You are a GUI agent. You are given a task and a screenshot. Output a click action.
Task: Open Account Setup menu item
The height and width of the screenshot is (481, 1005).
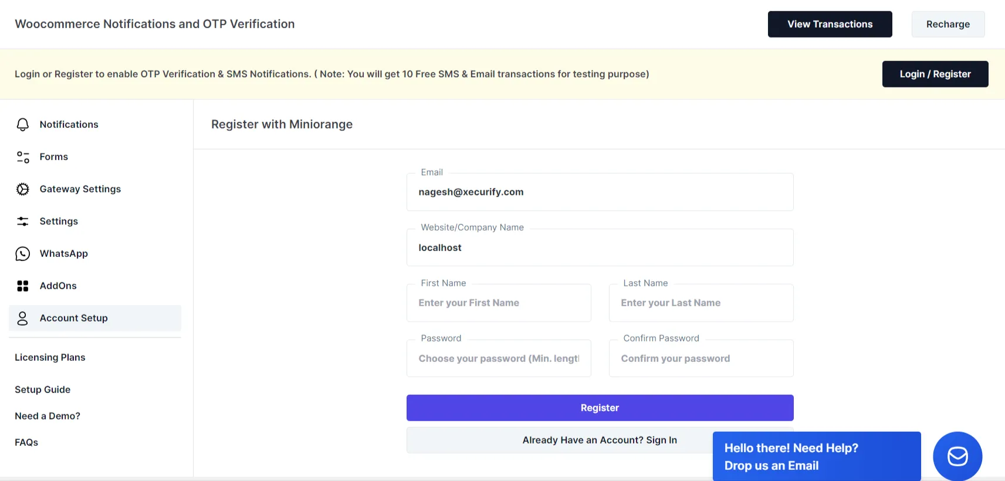(x=95, y=318)
